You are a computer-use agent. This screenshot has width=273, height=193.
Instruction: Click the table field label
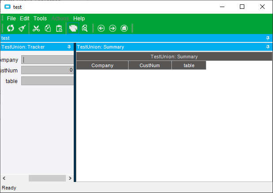point(11,81)
